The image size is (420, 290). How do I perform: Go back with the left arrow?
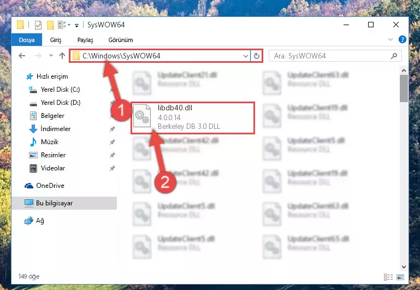point(22,56)
